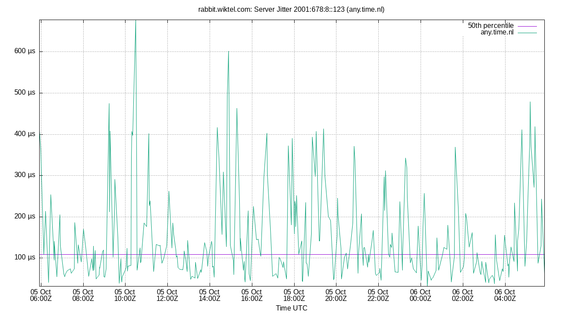This screenshot has height=314, width=584.
Task: Click the 'Time UTC' x-axis title
Action: 292,308
